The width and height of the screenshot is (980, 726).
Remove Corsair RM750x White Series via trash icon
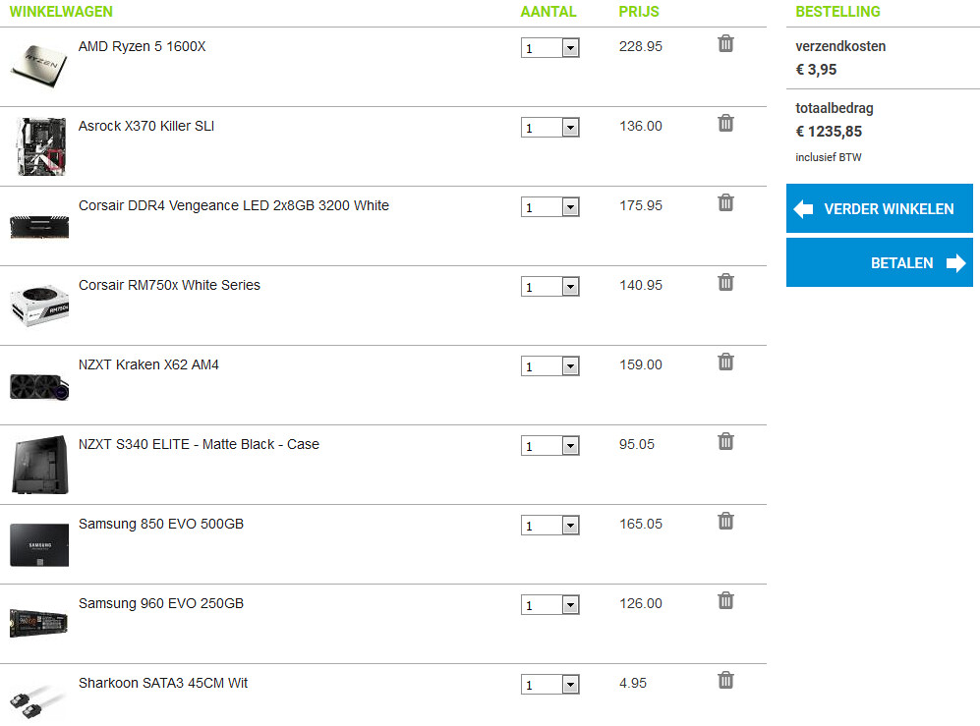725,282
